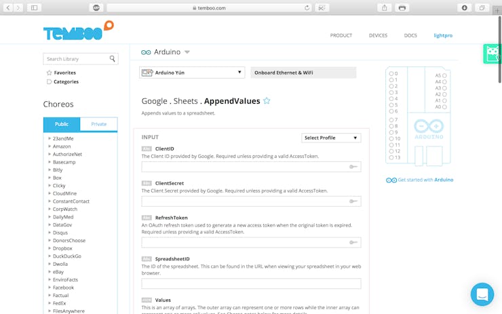Click the extension icon right of the address bar

(x=322, y=7)
